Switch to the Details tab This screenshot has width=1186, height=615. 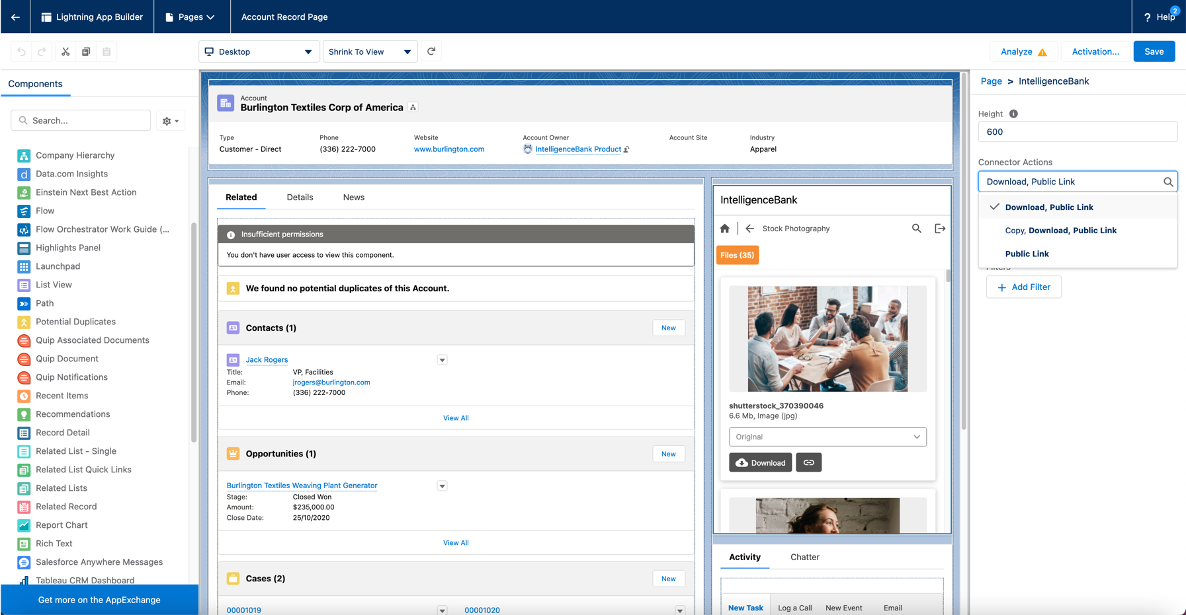pyautogui.click(x=300, y=198)
